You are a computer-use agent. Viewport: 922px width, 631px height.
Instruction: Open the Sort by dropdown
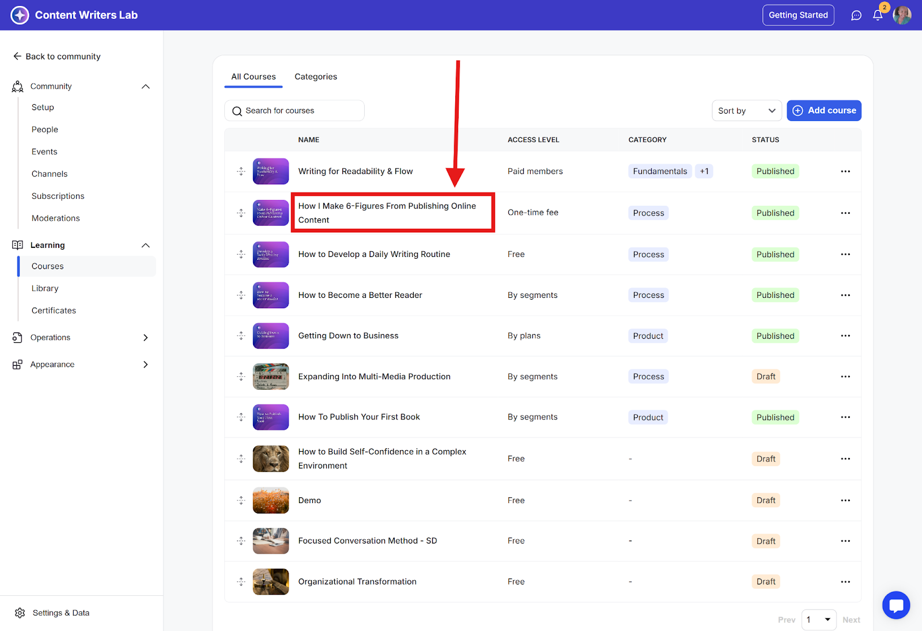pyautogui.click(x=746, y=111)
